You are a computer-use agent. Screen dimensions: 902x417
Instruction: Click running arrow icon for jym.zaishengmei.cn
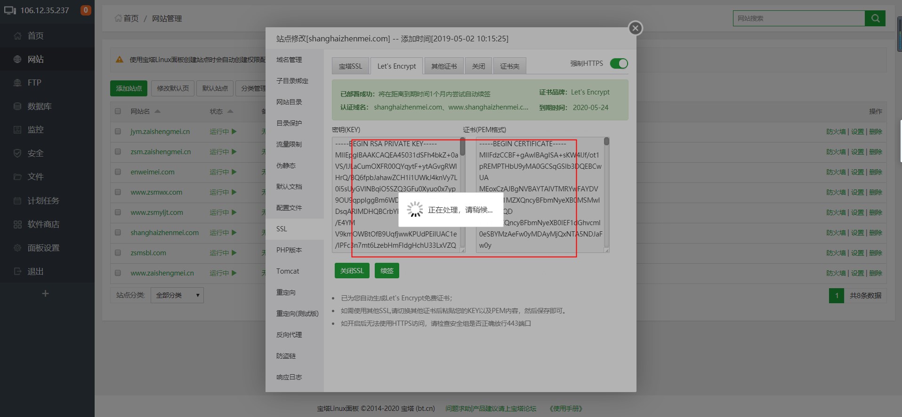click(234, 132)
